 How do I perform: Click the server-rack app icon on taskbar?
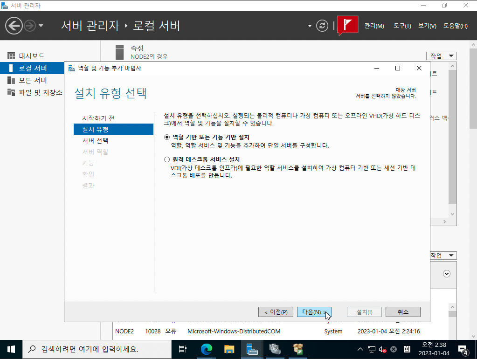coord(275,349)
